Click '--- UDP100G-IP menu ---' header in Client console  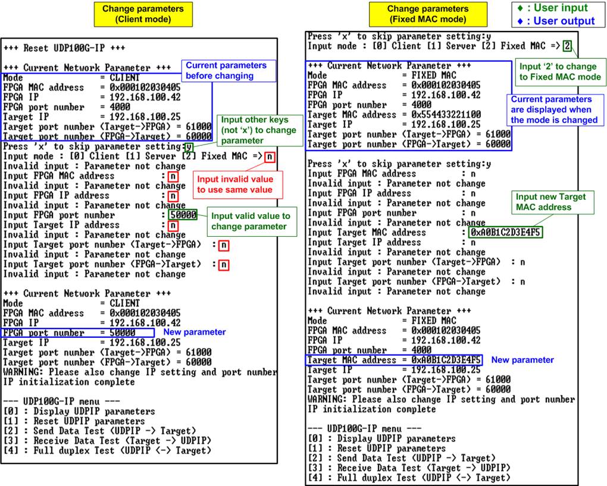click(x=61, y=402)
